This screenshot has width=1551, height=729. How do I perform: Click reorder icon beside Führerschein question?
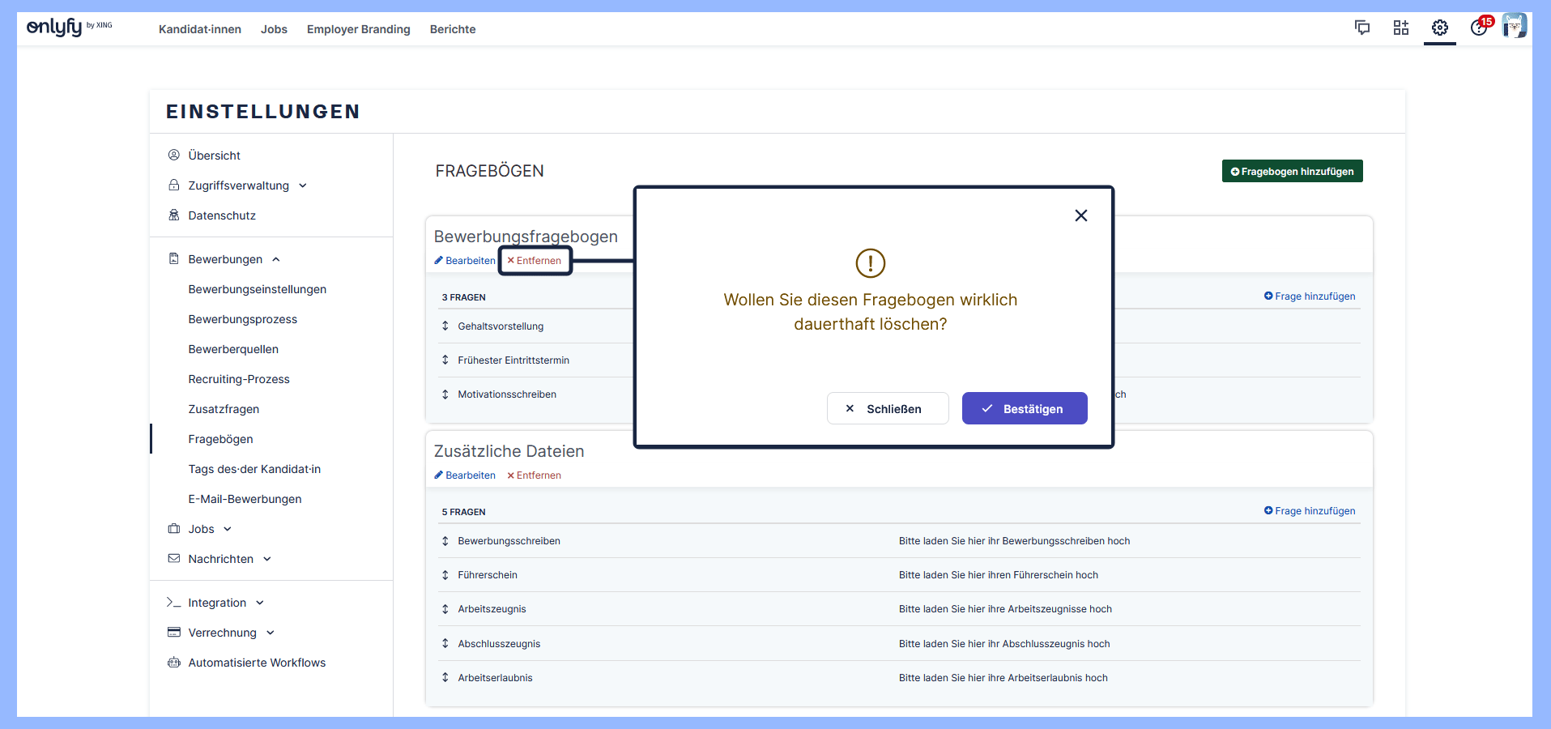click(x=445, y=575)
